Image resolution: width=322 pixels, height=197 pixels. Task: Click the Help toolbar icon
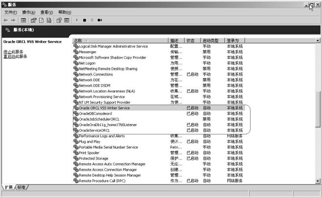(x=59, y=21)
